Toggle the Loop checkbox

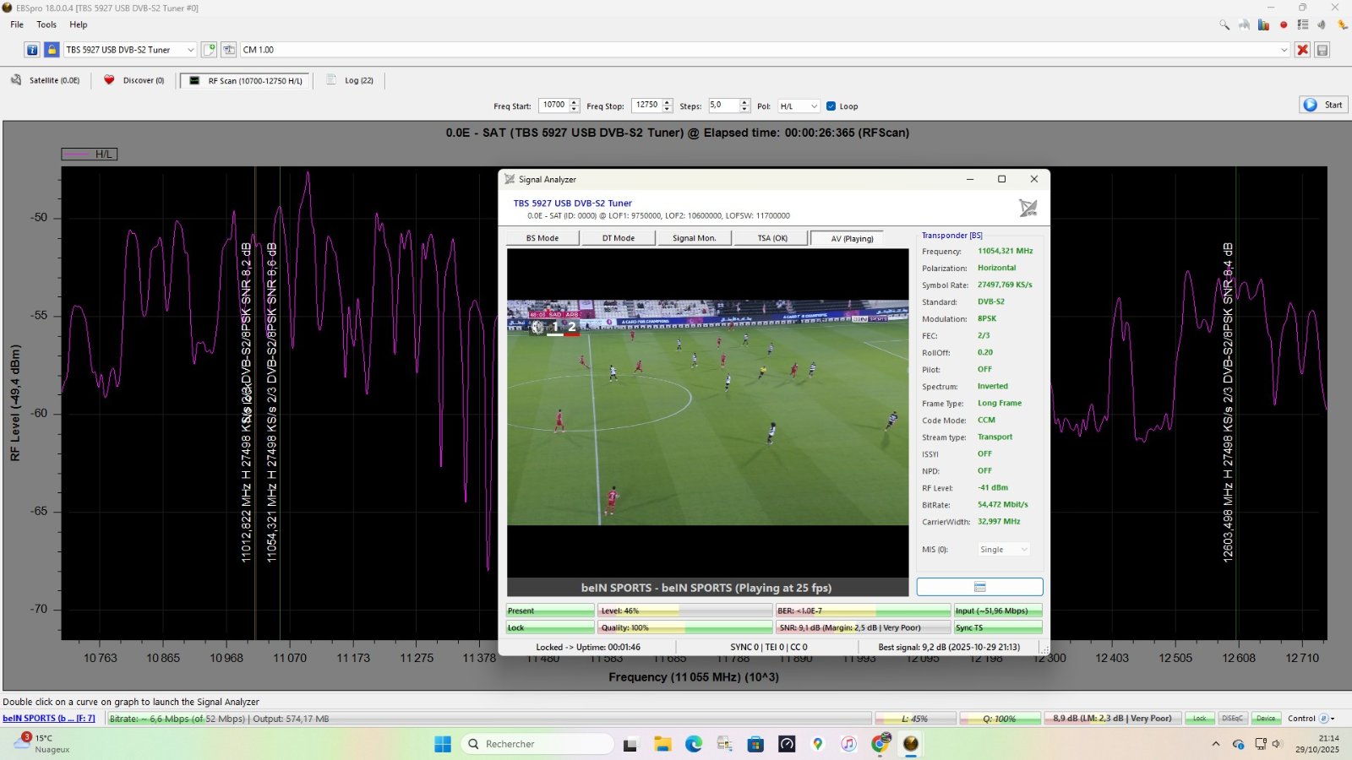point(831,106)
